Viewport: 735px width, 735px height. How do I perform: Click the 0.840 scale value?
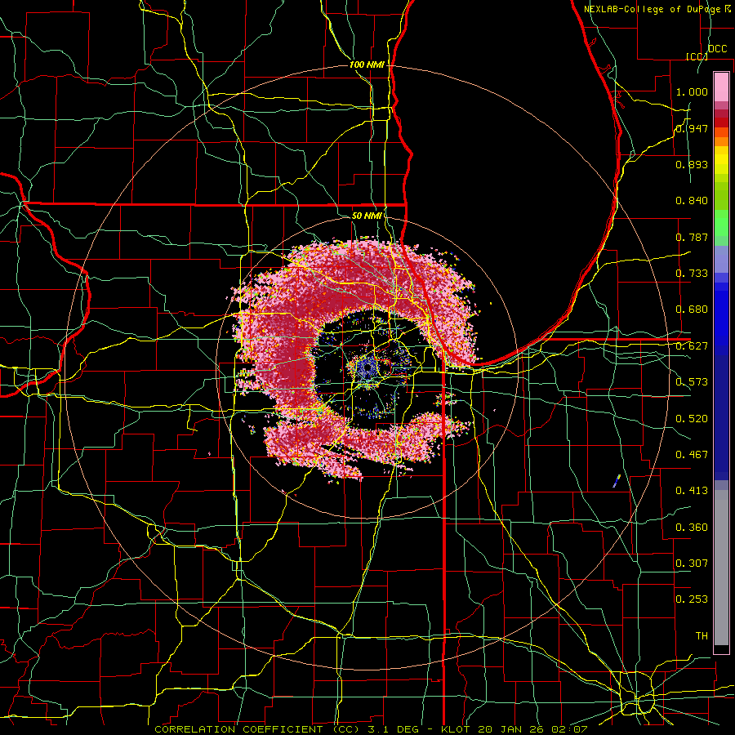692,201
